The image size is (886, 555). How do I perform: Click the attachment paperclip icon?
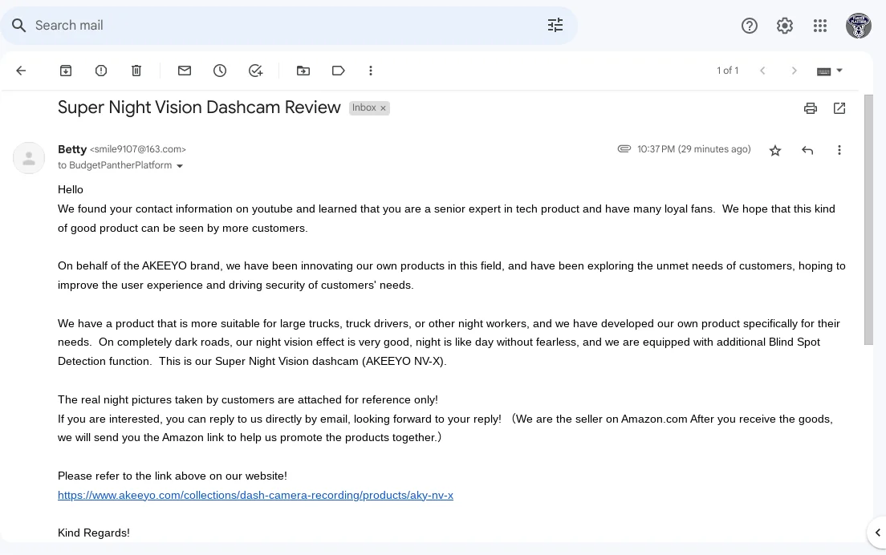[624, 149]
